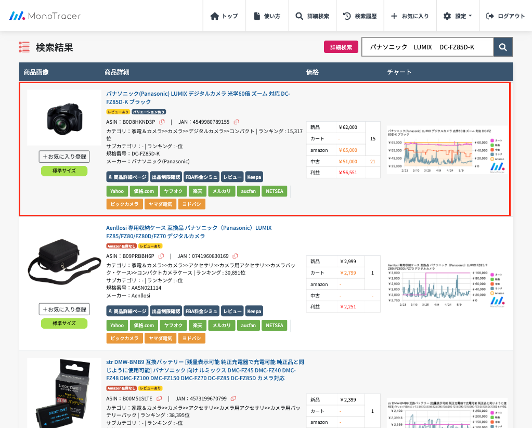Expand the 設定 settings dropdown
The image size is (532, 428).
tap(458, 16)
